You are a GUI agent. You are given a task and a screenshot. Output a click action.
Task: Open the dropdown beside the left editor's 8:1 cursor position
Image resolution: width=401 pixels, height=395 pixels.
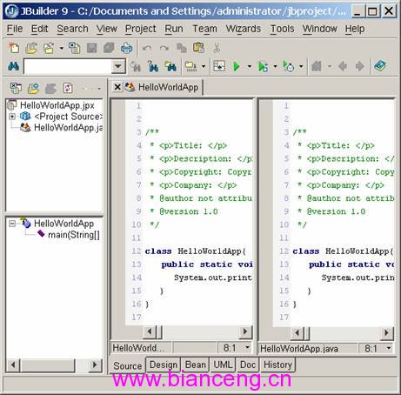[x=247, y=347]
